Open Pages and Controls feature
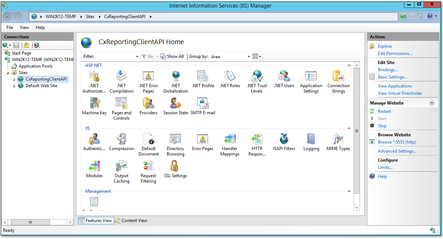 [121, 109]
